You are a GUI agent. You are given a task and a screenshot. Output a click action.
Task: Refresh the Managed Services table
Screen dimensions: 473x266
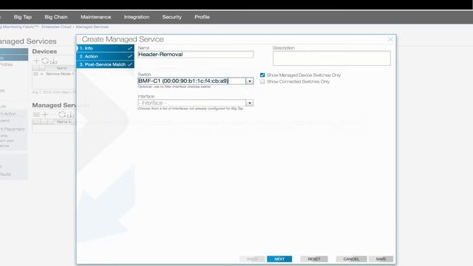pyautogui.click(x=62, y=115)
